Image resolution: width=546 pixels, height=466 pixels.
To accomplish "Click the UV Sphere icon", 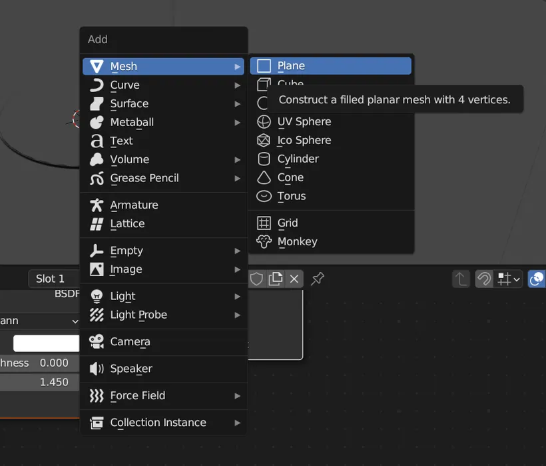I will click(264, 121).
